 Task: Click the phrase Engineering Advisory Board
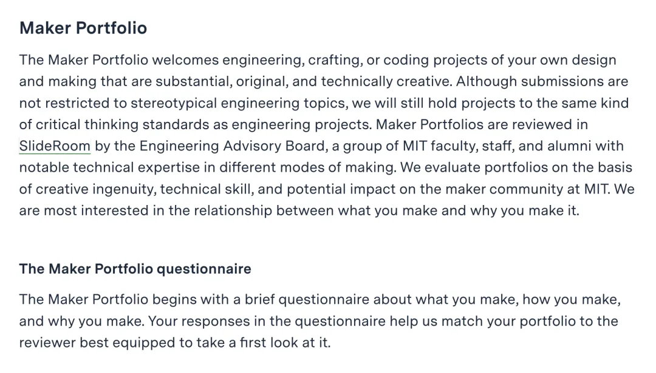[232, 146]
